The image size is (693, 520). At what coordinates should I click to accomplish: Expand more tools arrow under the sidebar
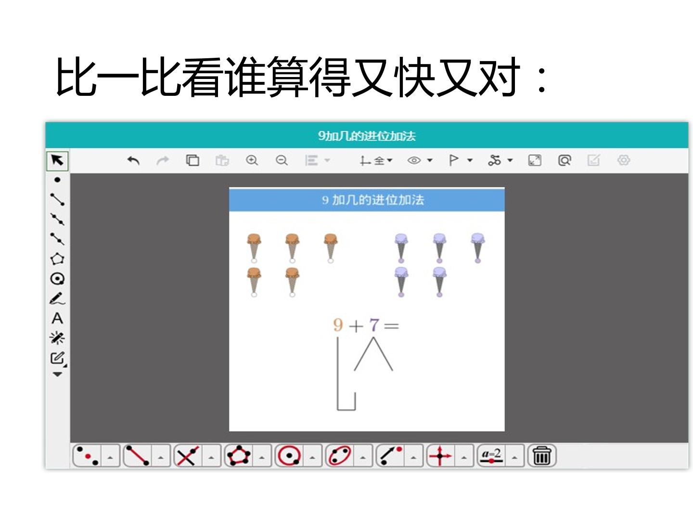[57, 374]
